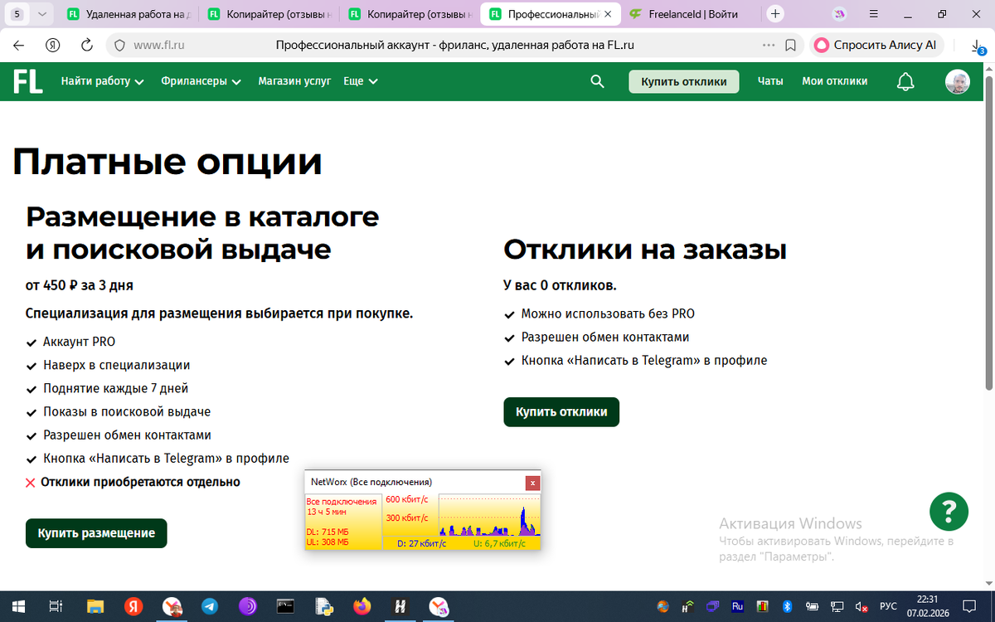Click the dark green Купить отклики button
Viewport: 995px width, 622px height.
561,412
